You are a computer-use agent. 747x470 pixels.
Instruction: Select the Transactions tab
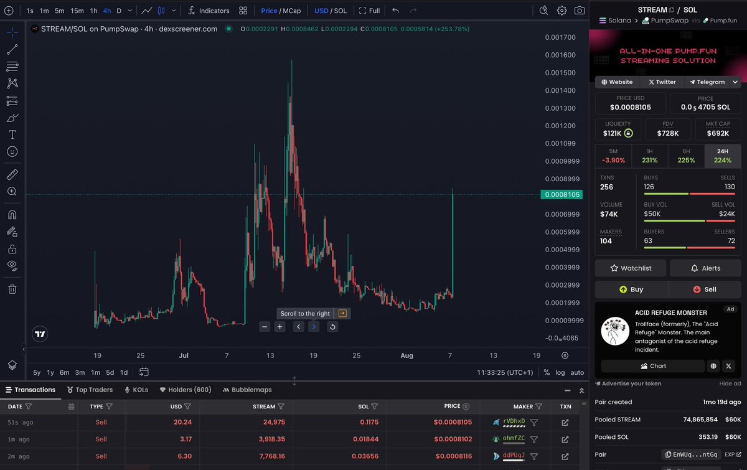tap(31, 390)
